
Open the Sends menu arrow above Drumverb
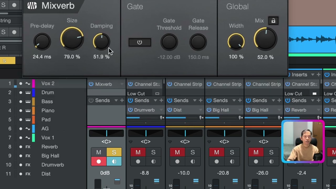(x=155, y=101)
